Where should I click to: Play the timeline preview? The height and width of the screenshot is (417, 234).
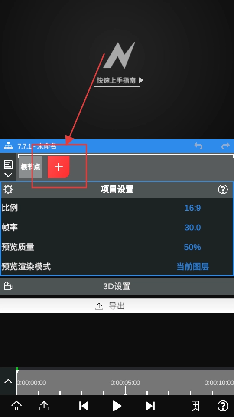[117, 406]
